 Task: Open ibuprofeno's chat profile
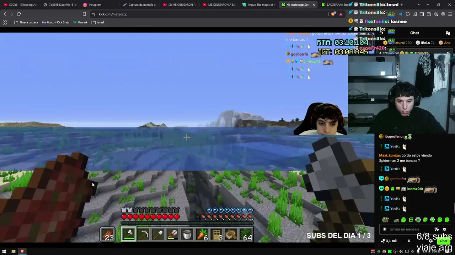tap(394, 136)
